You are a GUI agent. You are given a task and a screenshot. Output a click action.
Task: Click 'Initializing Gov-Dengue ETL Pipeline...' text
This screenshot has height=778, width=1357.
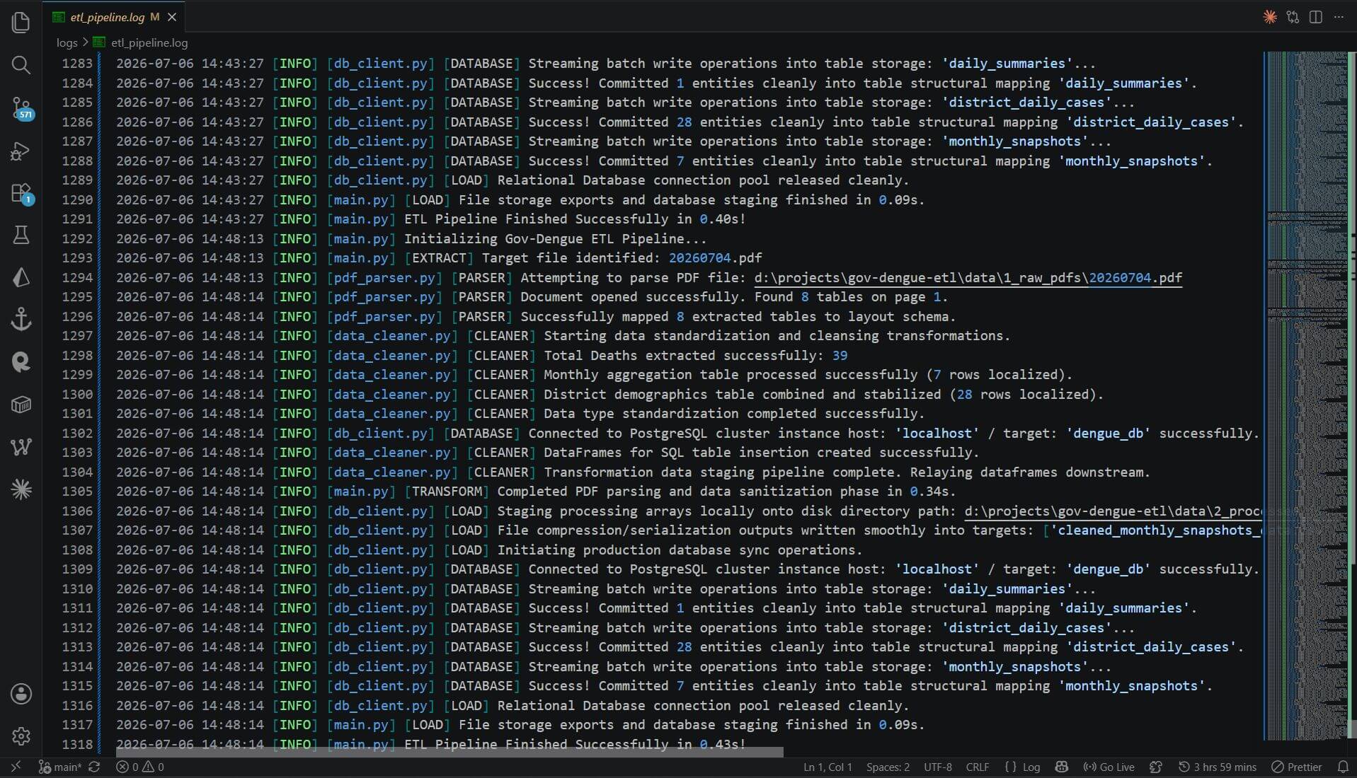(555, 239)
